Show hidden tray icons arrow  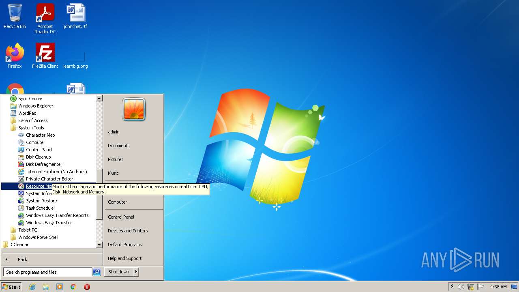[x=452, y=287]
